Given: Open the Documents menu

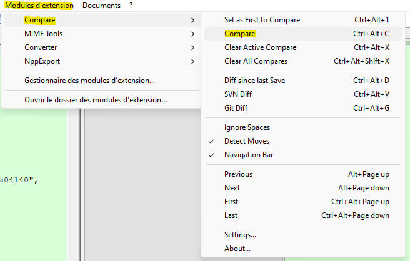Looking at the screenshot, I should coord(101,6).
